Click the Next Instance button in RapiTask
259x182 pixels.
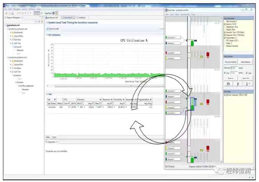click(245, 62)
